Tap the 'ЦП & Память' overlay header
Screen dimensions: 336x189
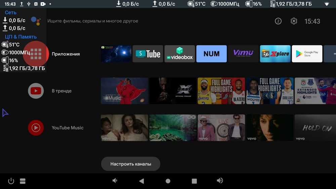click(20, 37)
